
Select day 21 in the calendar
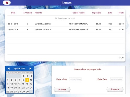point(19,88)
